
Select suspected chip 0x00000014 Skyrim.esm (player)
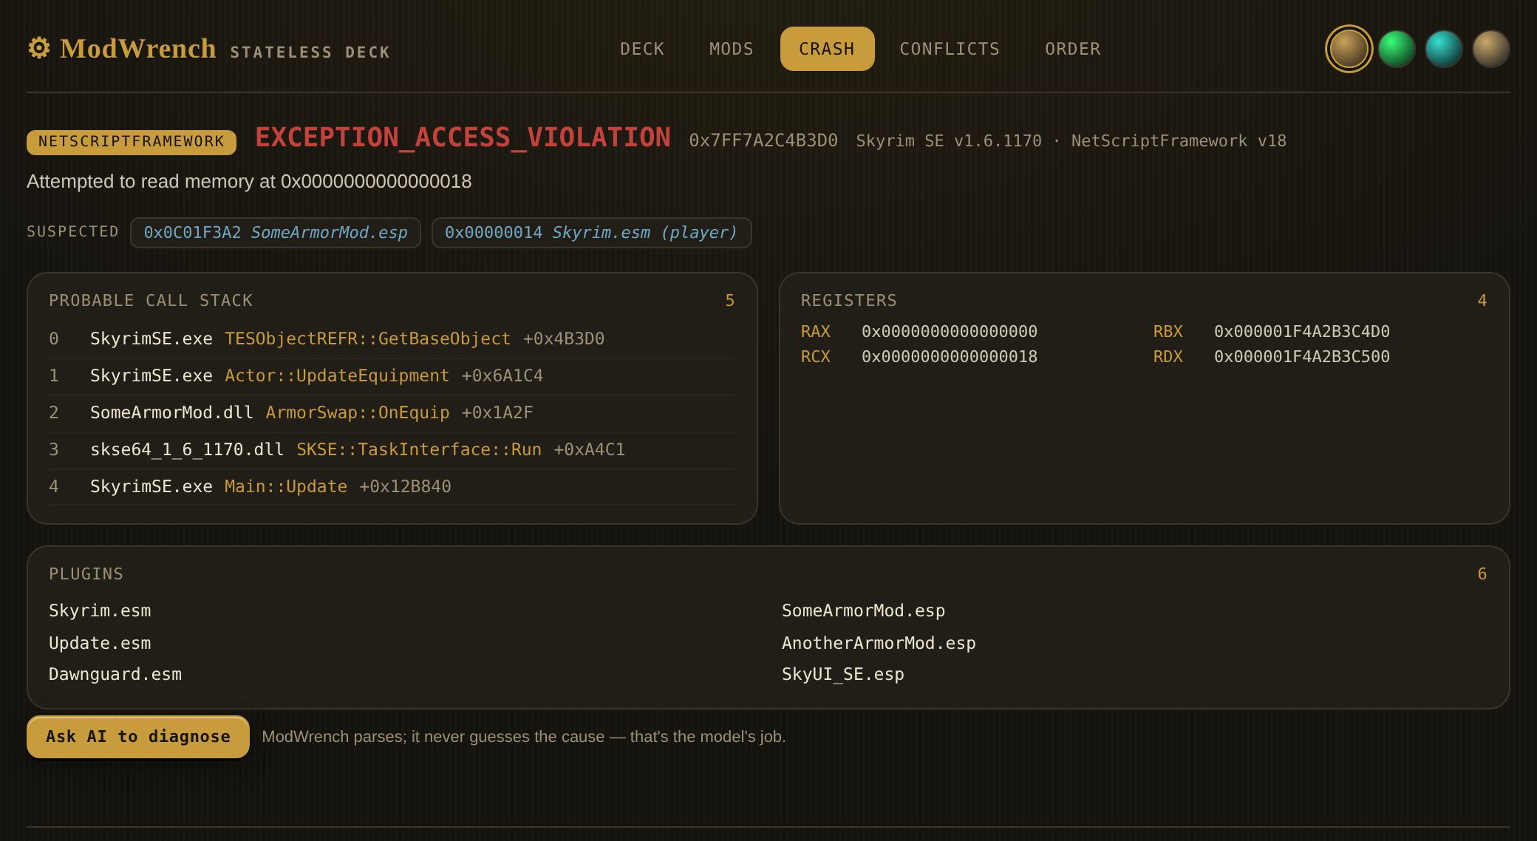point(591,233)
